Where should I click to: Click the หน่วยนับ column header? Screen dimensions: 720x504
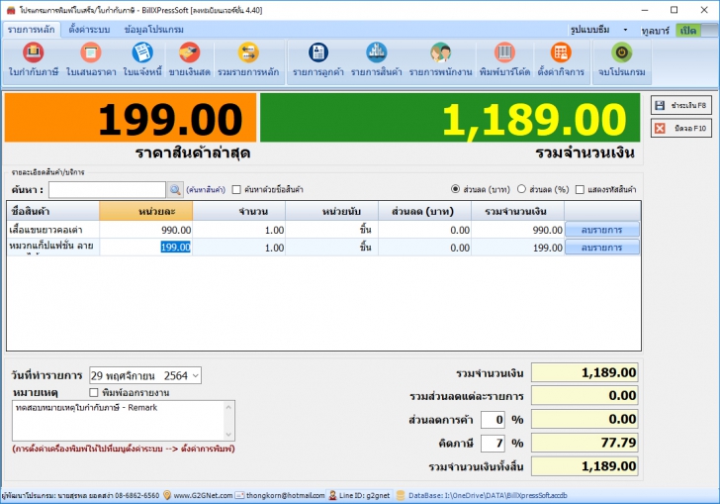pos(332,211)
